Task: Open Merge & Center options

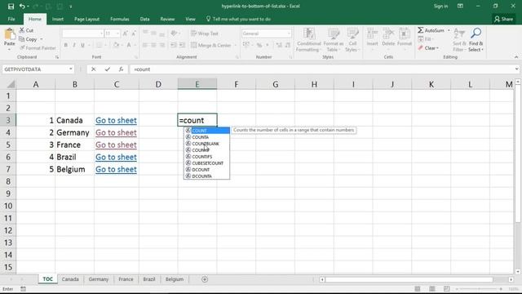Action: coord(236,46)
